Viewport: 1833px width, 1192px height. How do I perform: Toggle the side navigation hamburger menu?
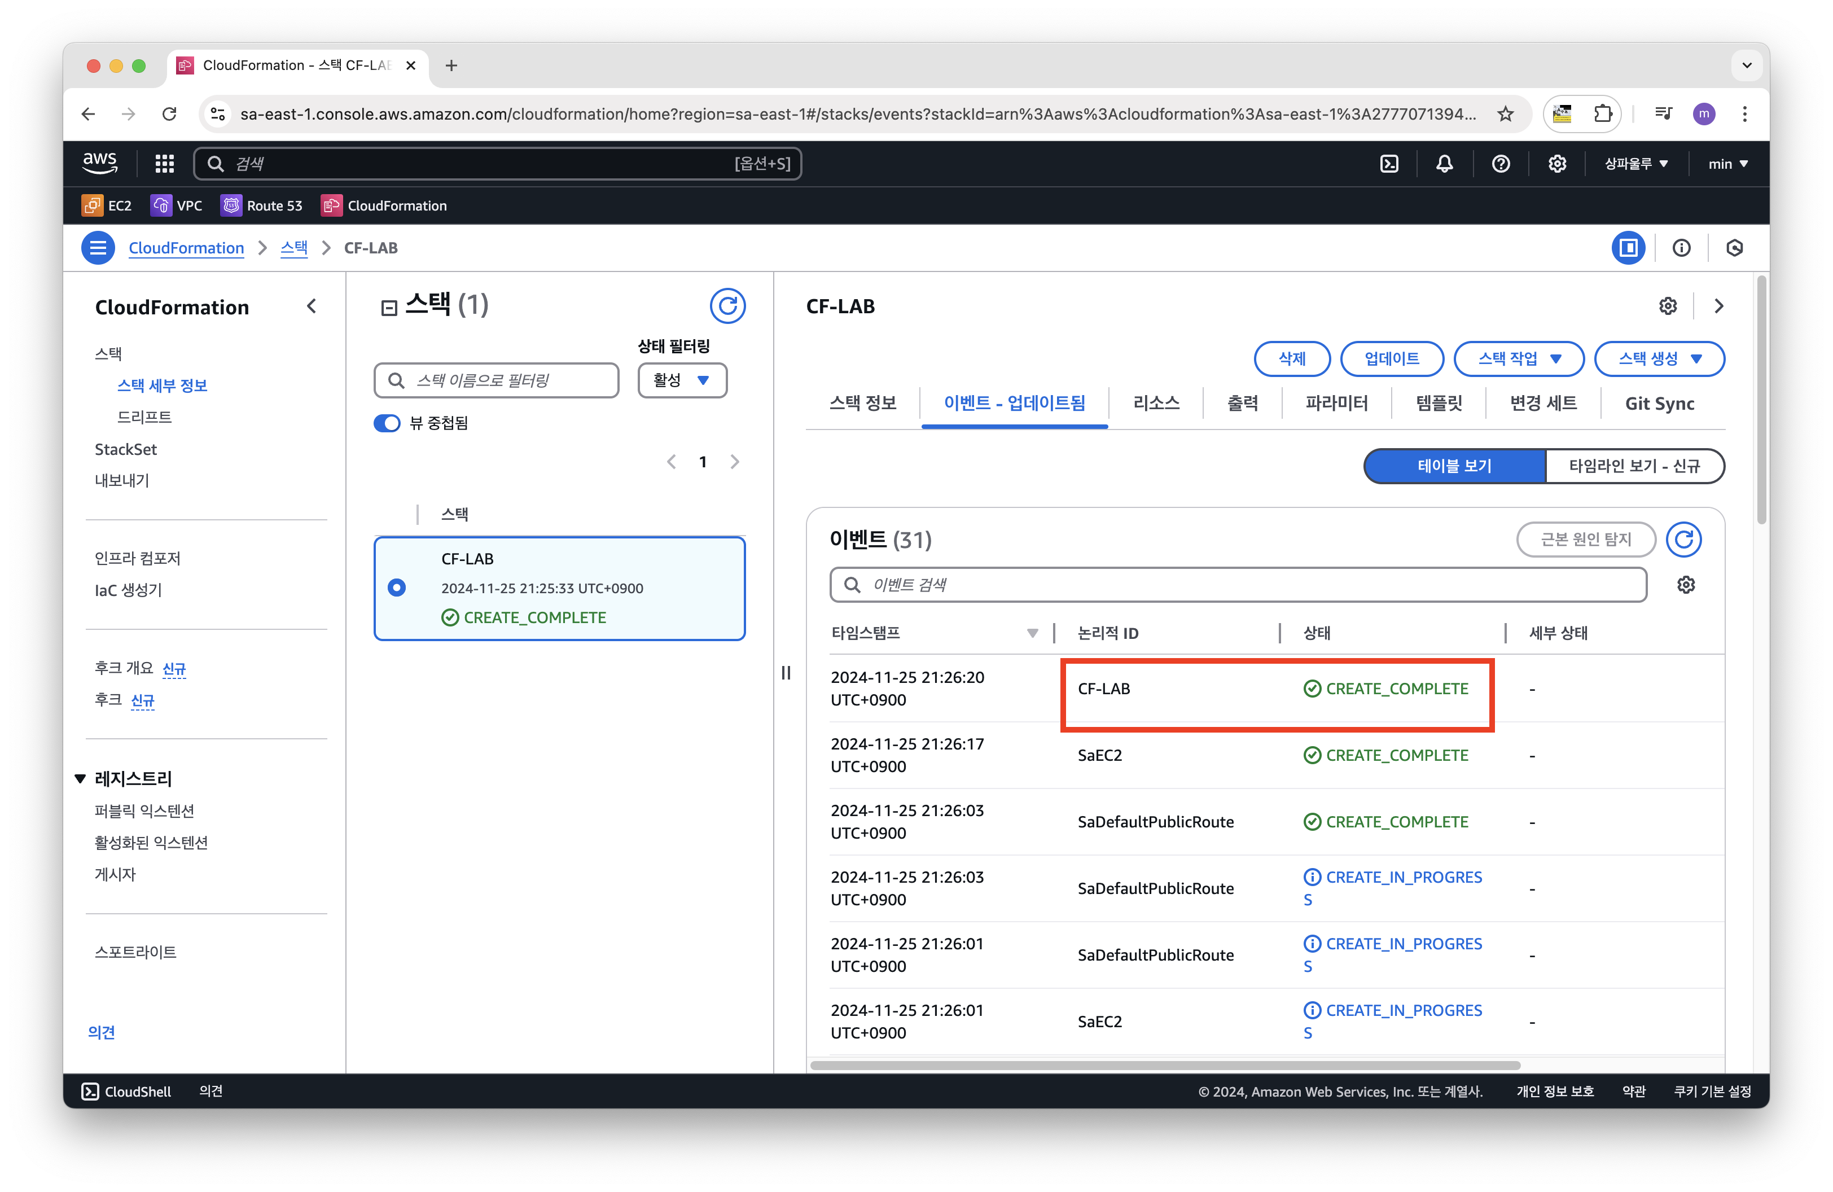(x=98, y=248)
